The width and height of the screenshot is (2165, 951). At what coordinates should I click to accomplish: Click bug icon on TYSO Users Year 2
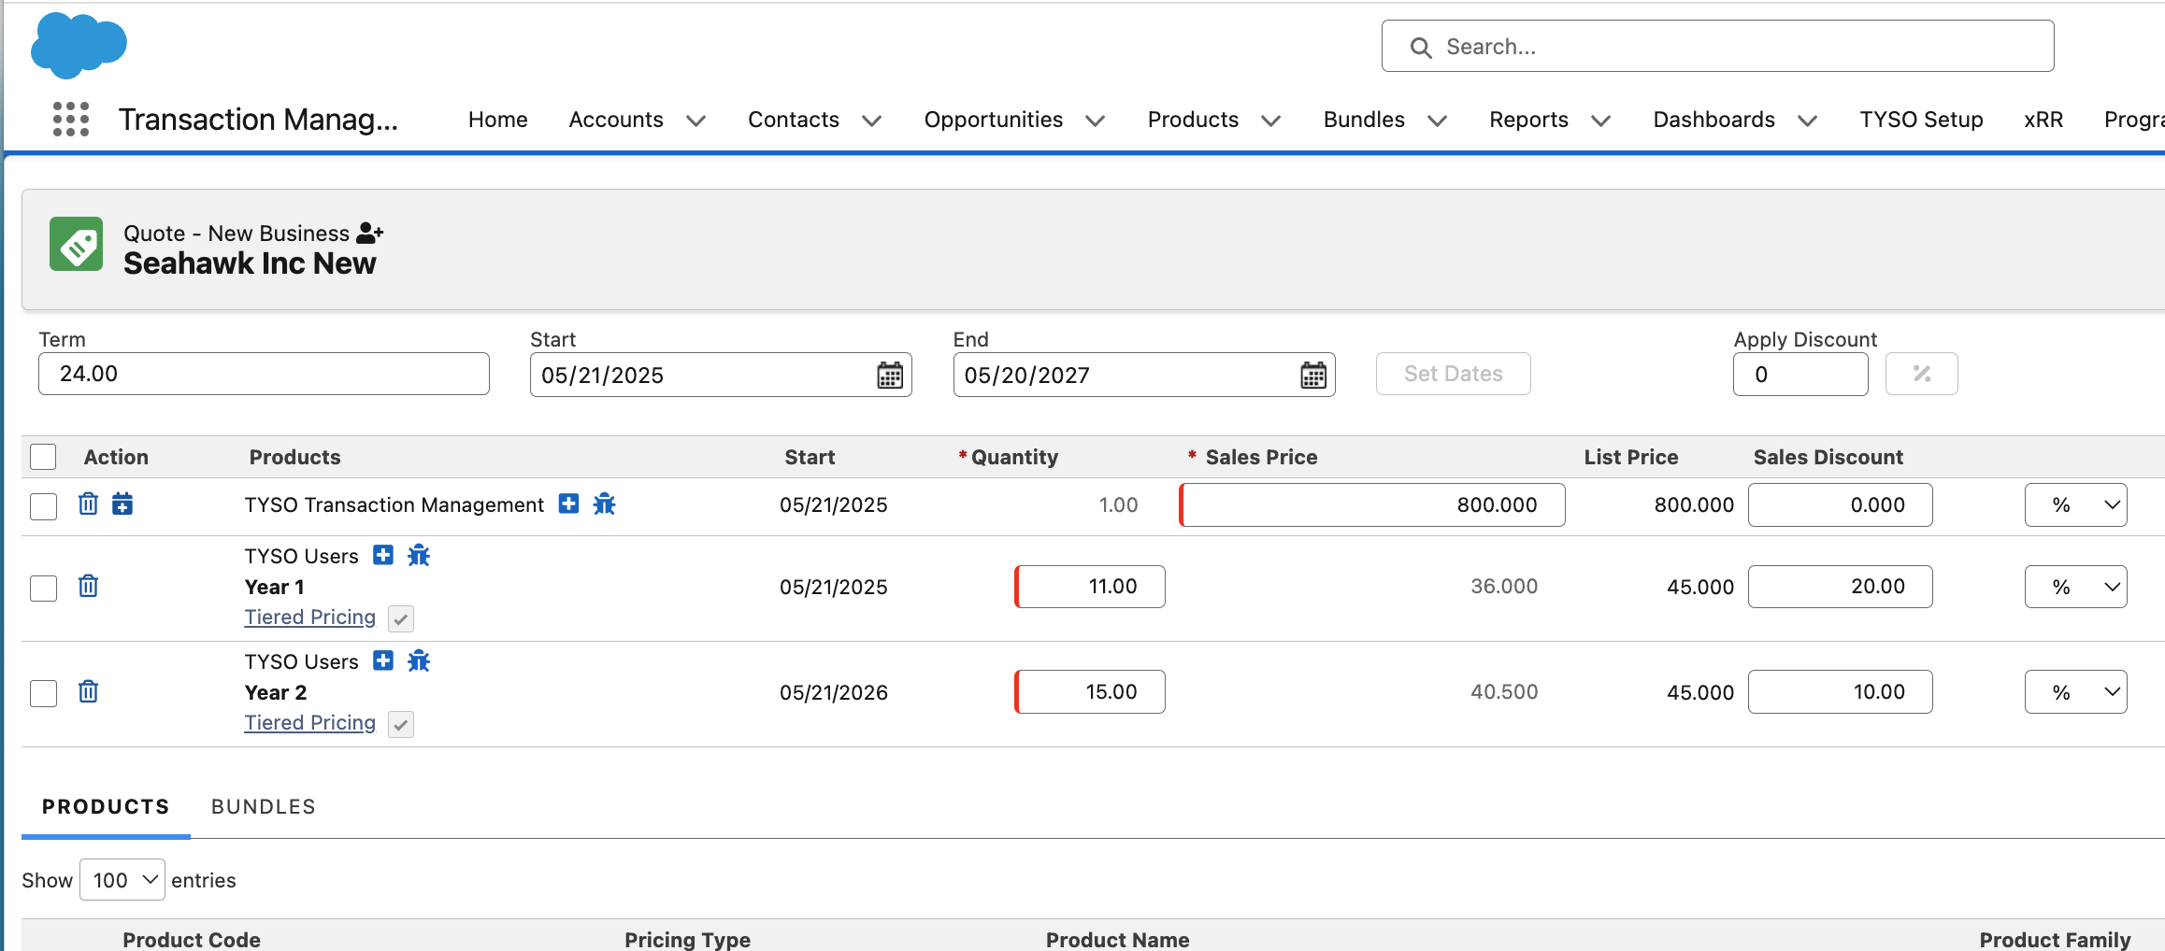[x=419, y=661]
